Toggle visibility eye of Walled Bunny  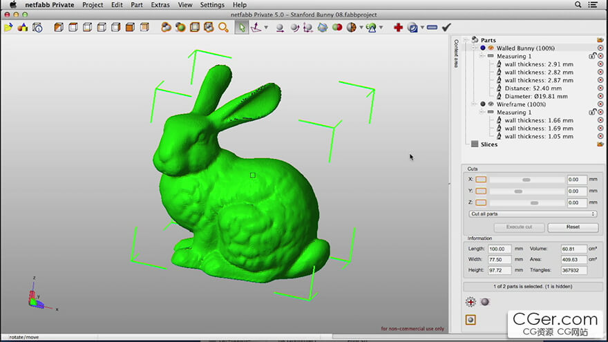[491, 48]
